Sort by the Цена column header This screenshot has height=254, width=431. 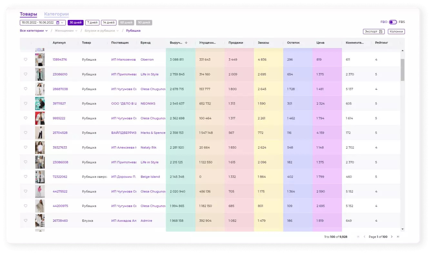(320, 43)
